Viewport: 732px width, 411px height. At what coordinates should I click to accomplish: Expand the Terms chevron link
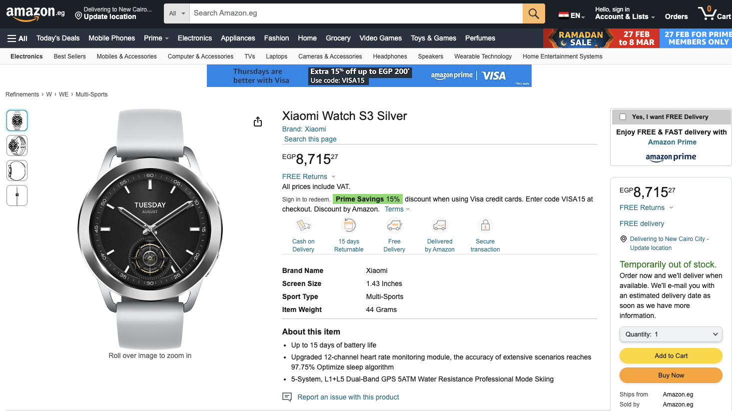click(397, 209)
